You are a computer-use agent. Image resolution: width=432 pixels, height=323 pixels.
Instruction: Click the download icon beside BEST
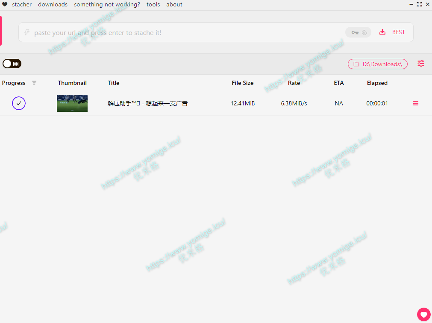tap(382, 32)
